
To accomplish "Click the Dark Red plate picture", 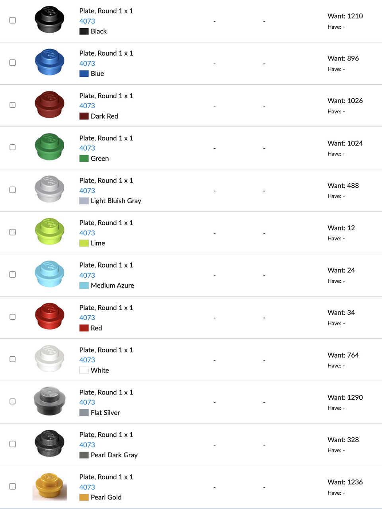I will point(49,105).
